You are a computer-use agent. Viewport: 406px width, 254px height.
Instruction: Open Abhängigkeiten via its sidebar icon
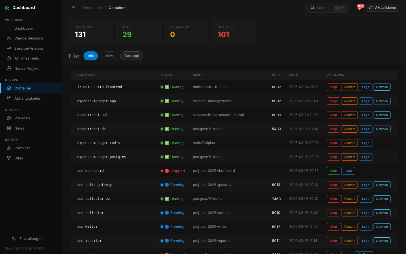[x=9, y=98]
